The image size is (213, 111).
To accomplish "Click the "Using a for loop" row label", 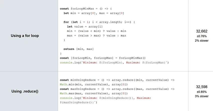I will coord(25,36).
